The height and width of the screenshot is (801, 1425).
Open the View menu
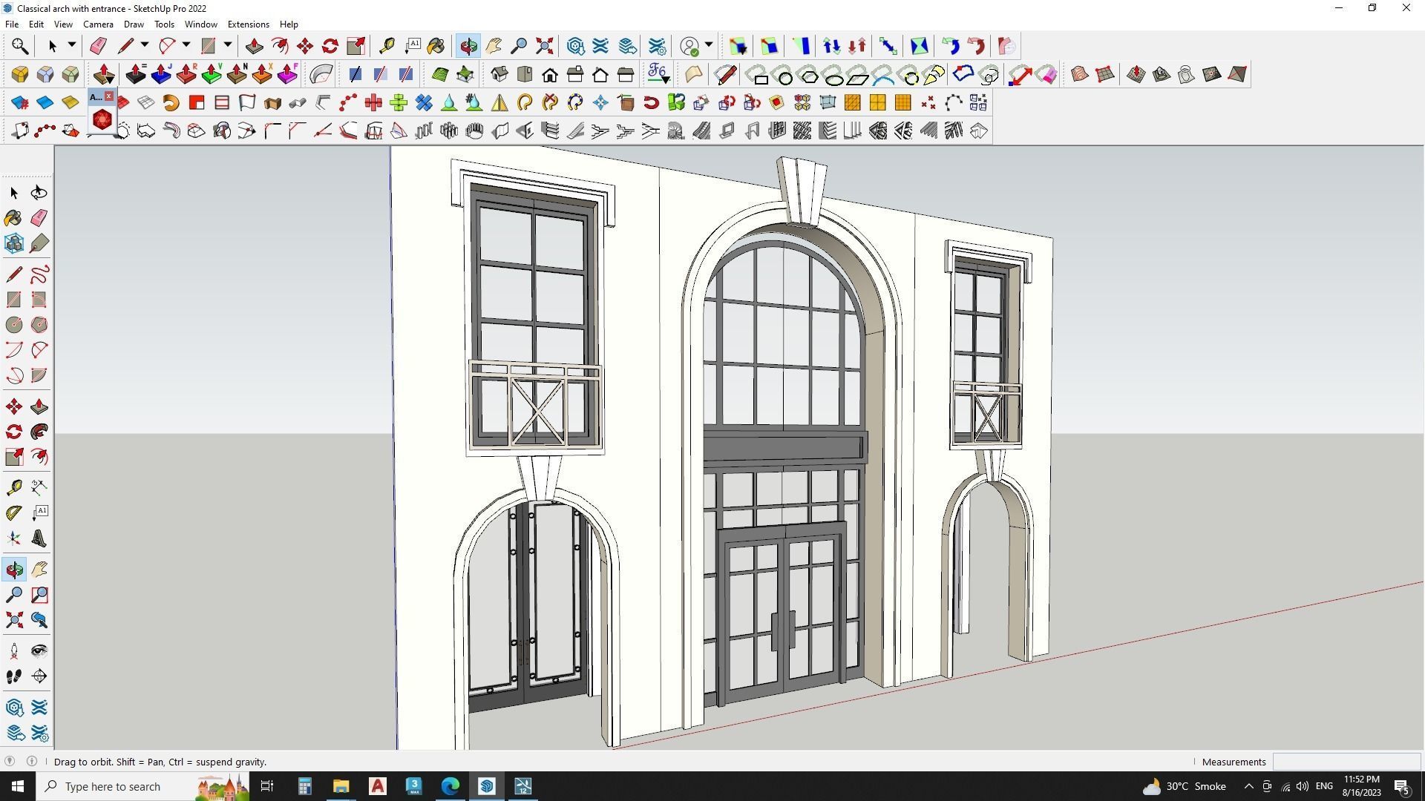(63, 24)
